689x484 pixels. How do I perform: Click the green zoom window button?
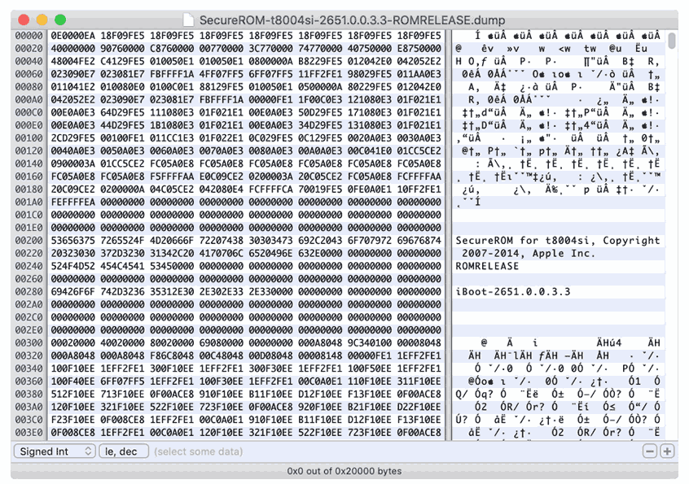(x=60, y=20)
